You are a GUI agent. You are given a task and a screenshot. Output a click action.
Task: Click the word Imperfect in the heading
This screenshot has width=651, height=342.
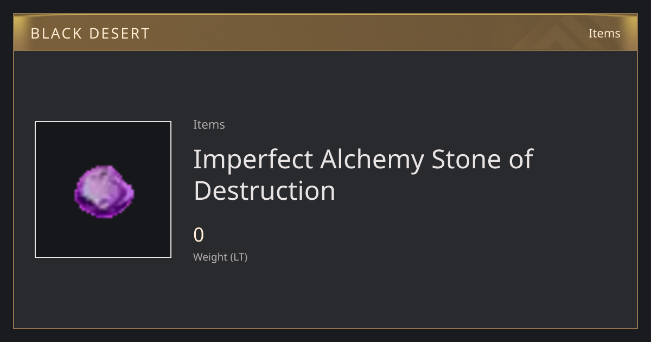tap(253, 160)
